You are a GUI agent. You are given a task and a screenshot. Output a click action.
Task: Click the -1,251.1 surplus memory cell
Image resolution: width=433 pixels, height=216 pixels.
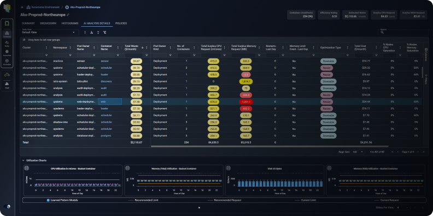pyautogui.click(x=246, y=101)
